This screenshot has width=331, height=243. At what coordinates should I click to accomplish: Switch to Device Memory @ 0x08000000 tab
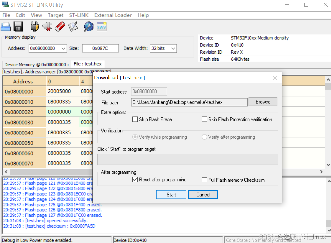(37, 64)
